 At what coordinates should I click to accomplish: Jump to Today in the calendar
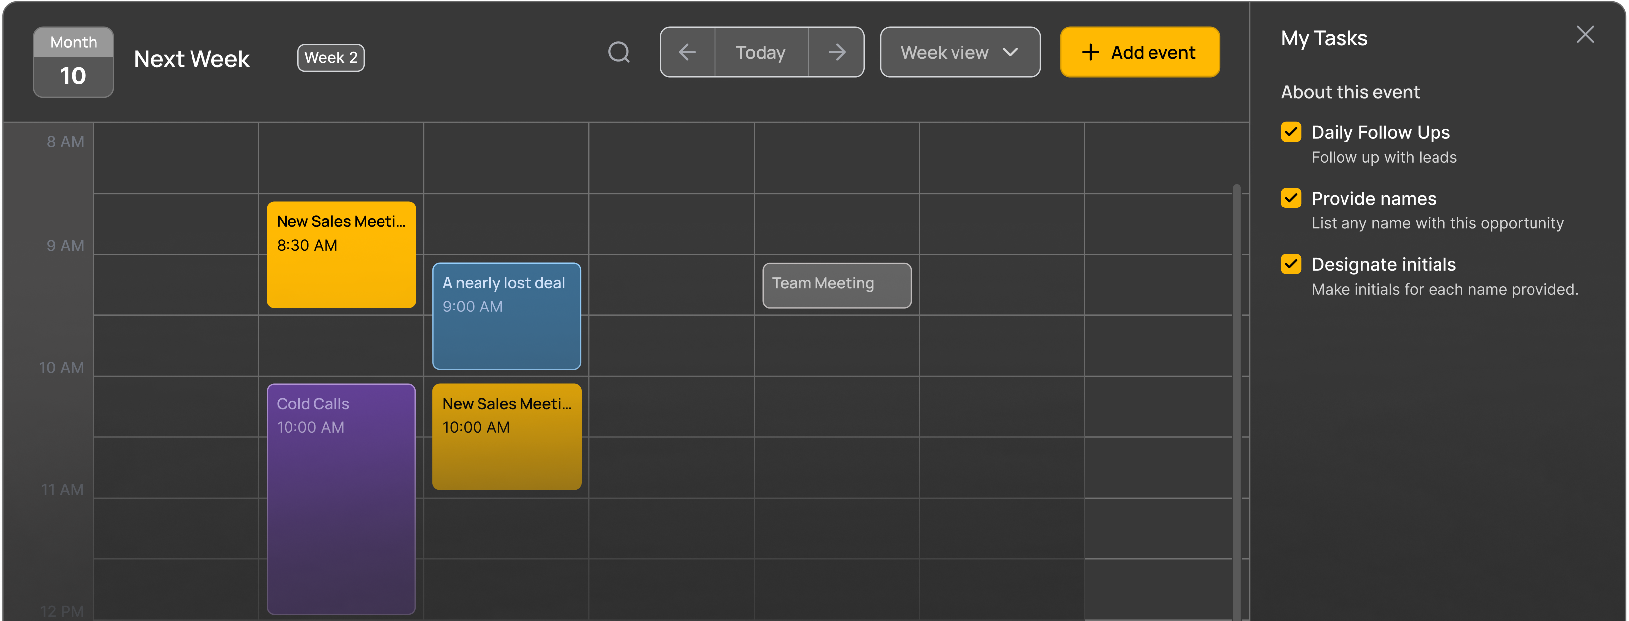coord(761,52)
